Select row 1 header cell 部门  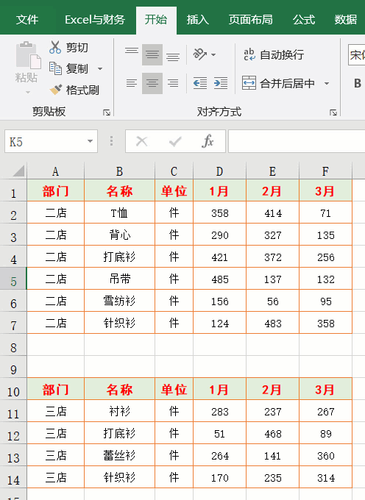click(55, 190)
